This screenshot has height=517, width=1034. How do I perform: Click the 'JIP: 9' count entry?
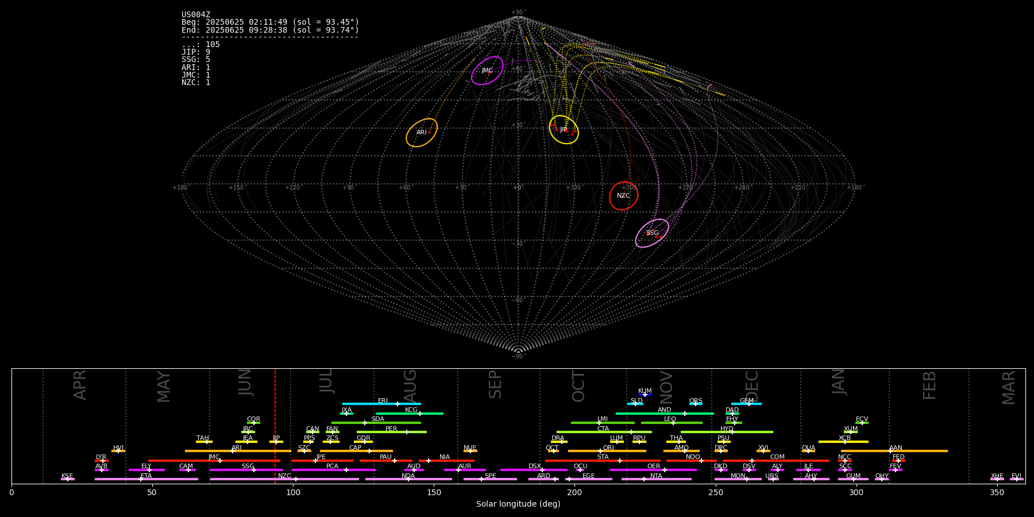tap(196, 52)
